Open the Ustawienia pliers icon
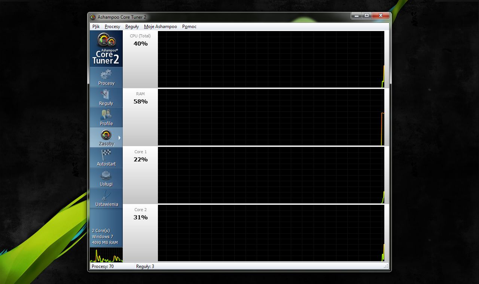 pos(106,195)
